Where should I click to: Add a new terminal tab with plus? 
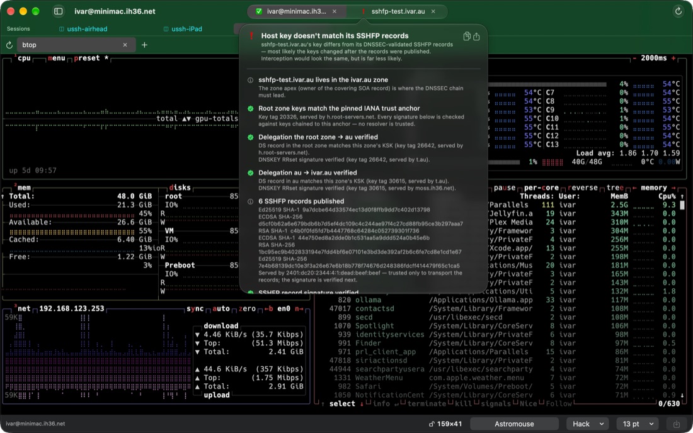(x=144, y=45)
